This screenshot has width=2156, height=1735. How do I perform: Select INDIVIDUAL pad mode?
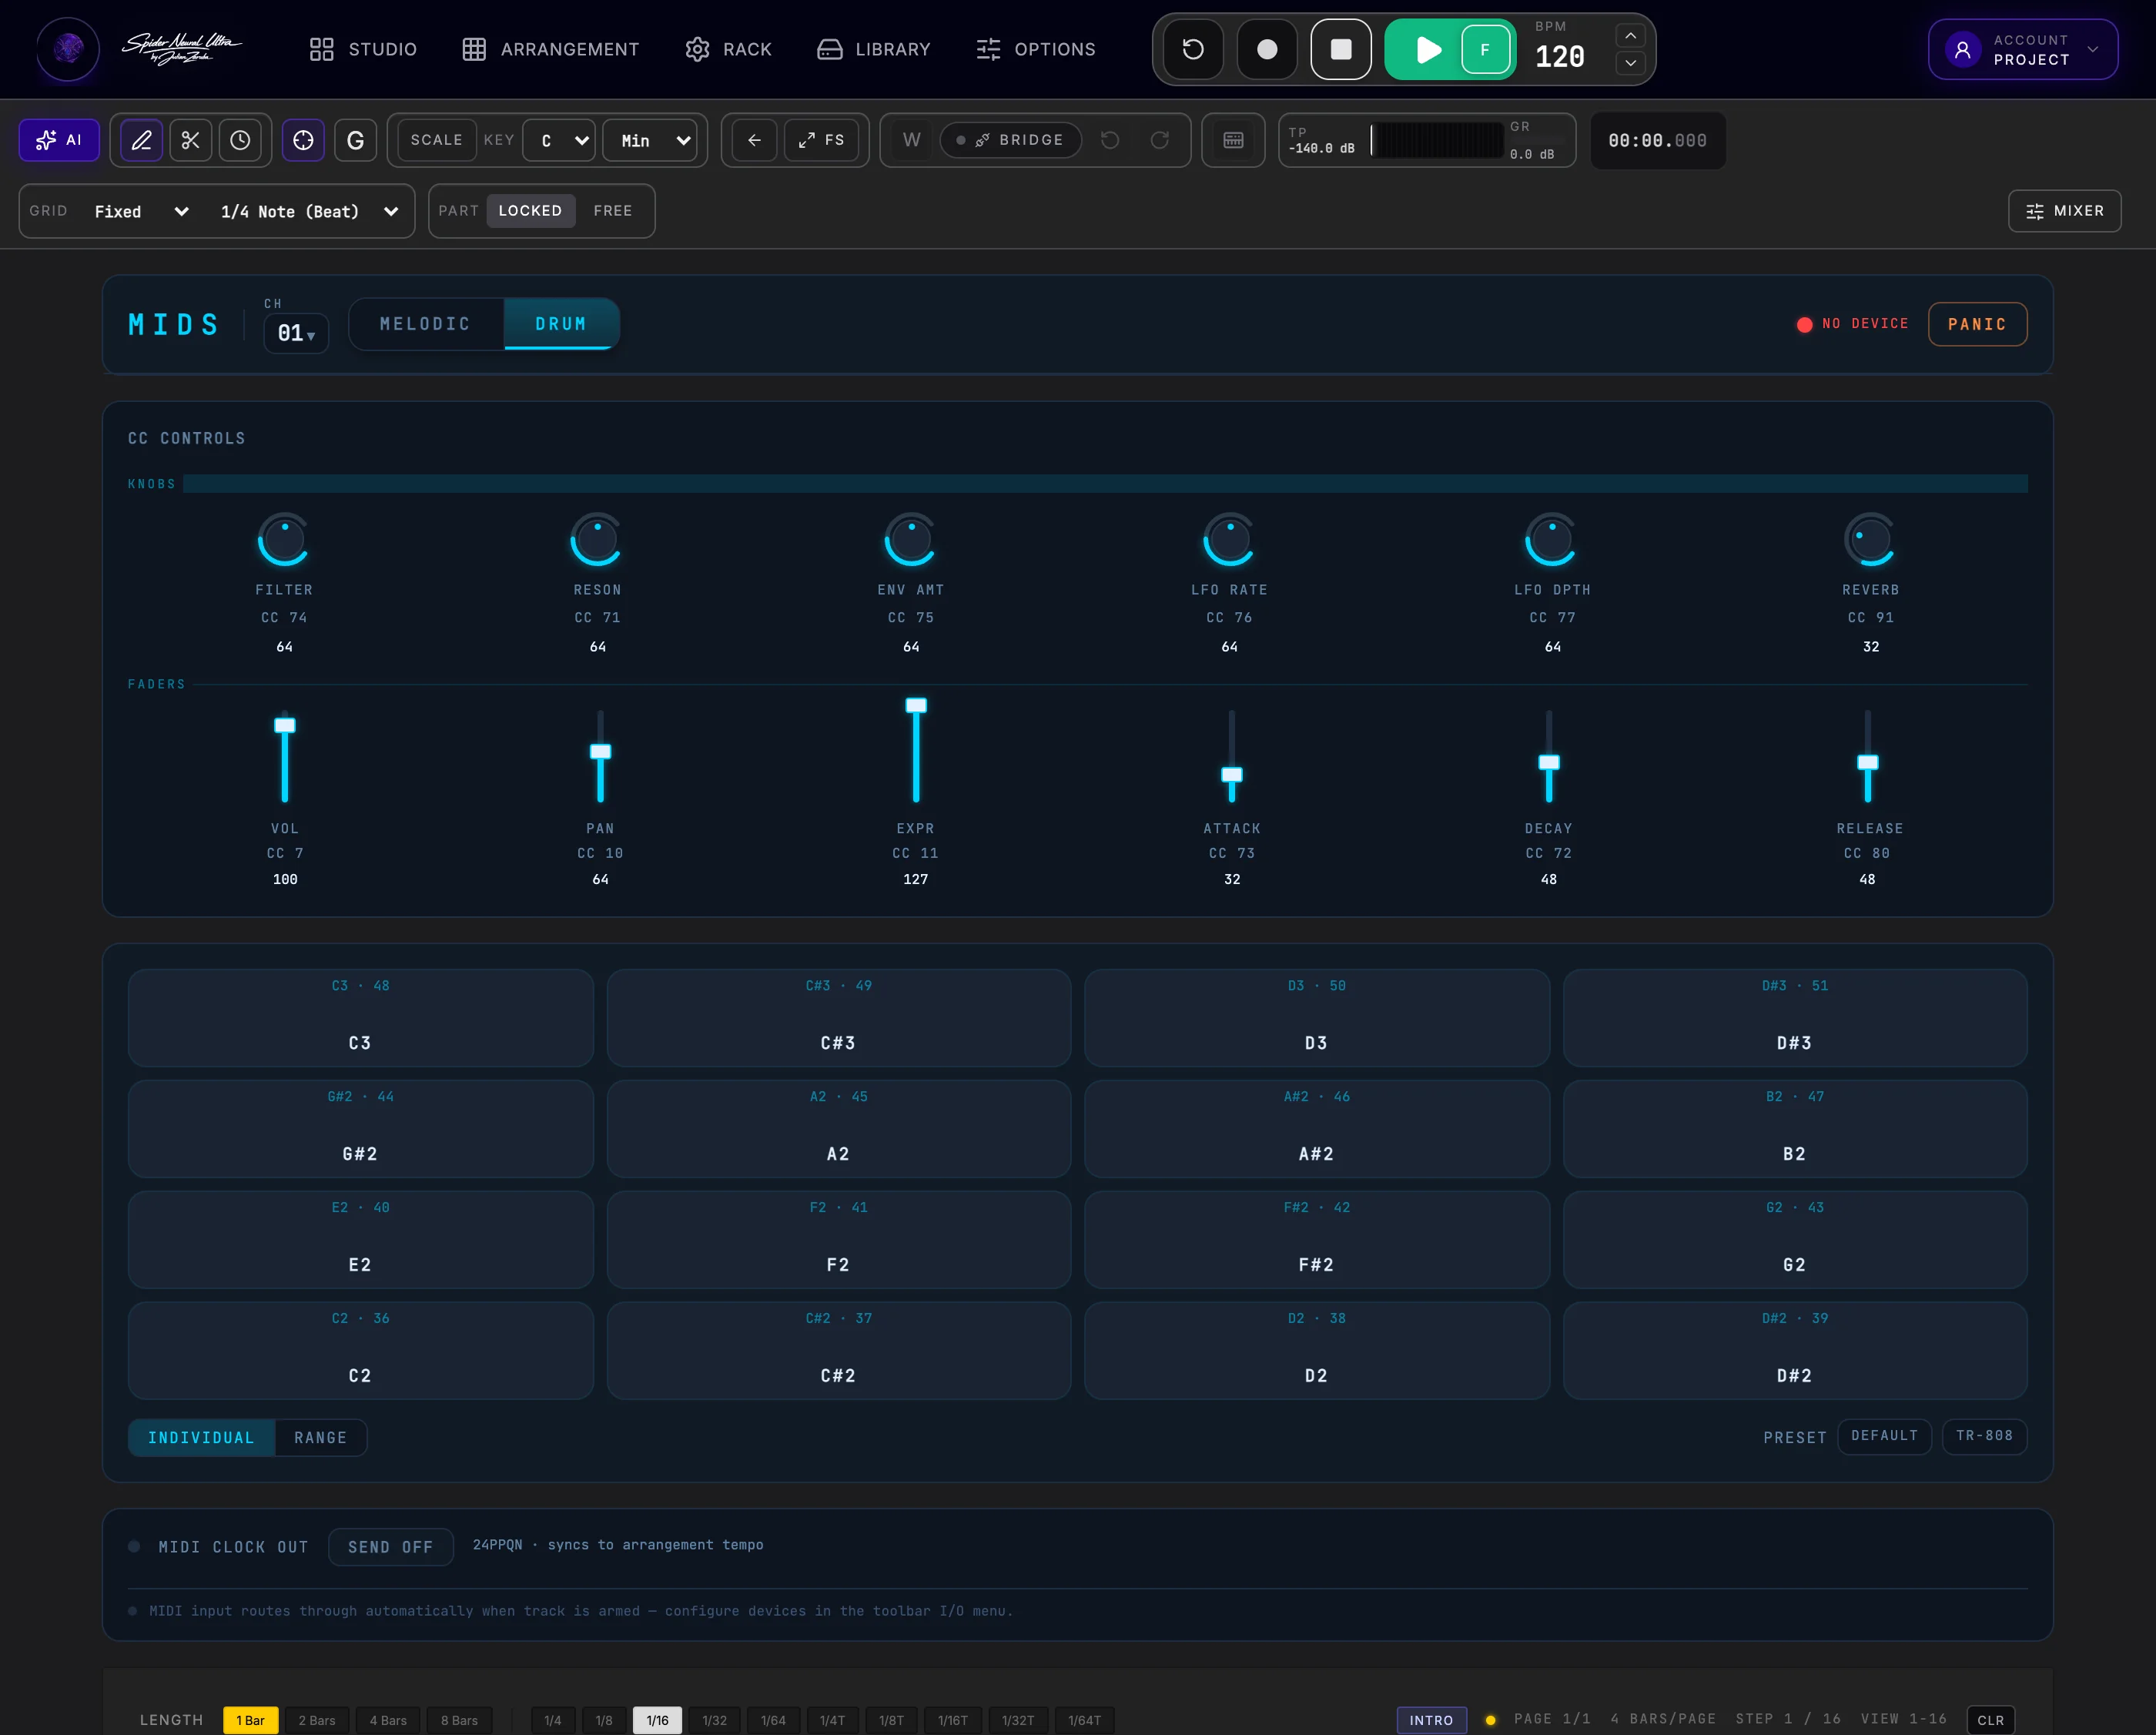tap(201, 1437)
